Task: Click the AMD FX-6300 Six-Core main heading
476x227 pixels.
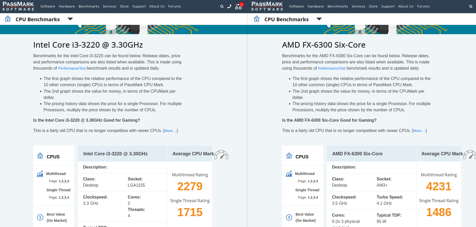Action: [324, 45]
